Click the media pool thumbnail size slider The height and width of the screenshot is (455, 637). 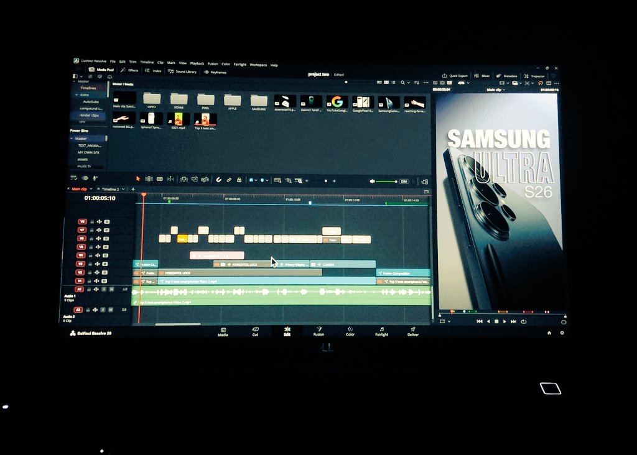pos(346,82)
